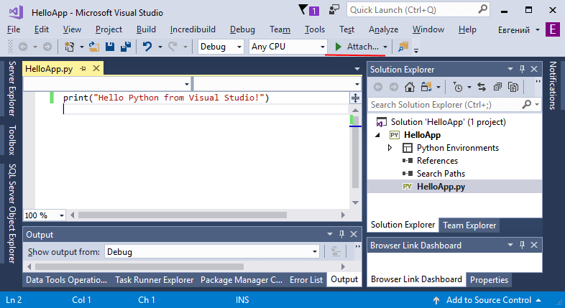Screen dimensions: 565x308
Task: Click Add to Source Control
Action: [489, 300]
